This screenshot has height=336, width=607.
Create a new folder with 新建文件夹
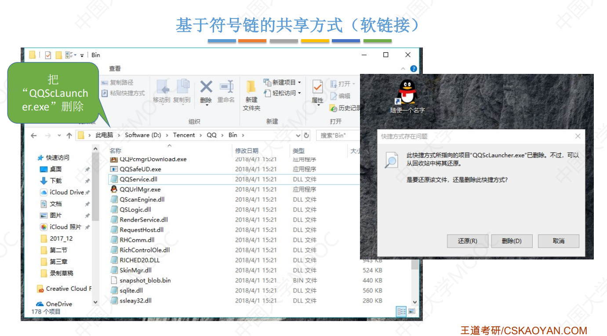coord(251,95)
